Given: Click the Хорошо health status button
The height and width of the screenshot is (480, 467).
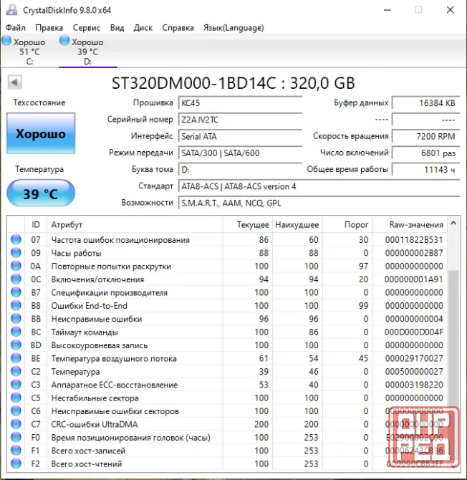Looking at the screenshot, I should (41, 133).
